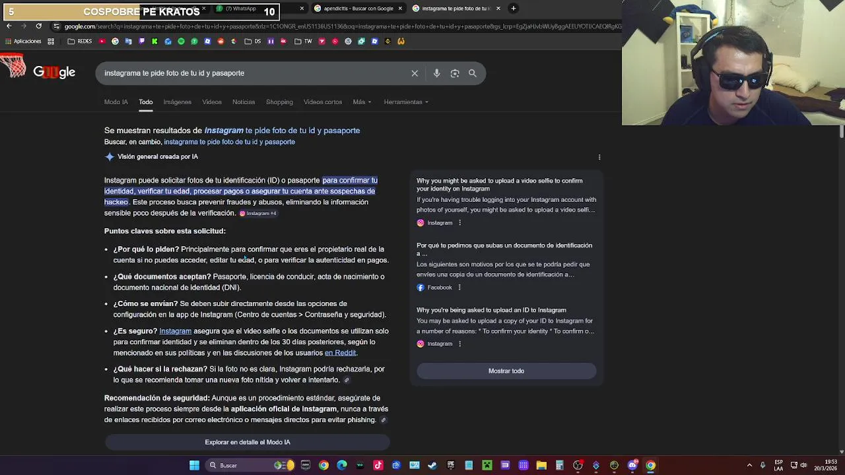Open the DS bookmarks folder
The height and width of the screenshot is (475, 845).
point(253,41)
